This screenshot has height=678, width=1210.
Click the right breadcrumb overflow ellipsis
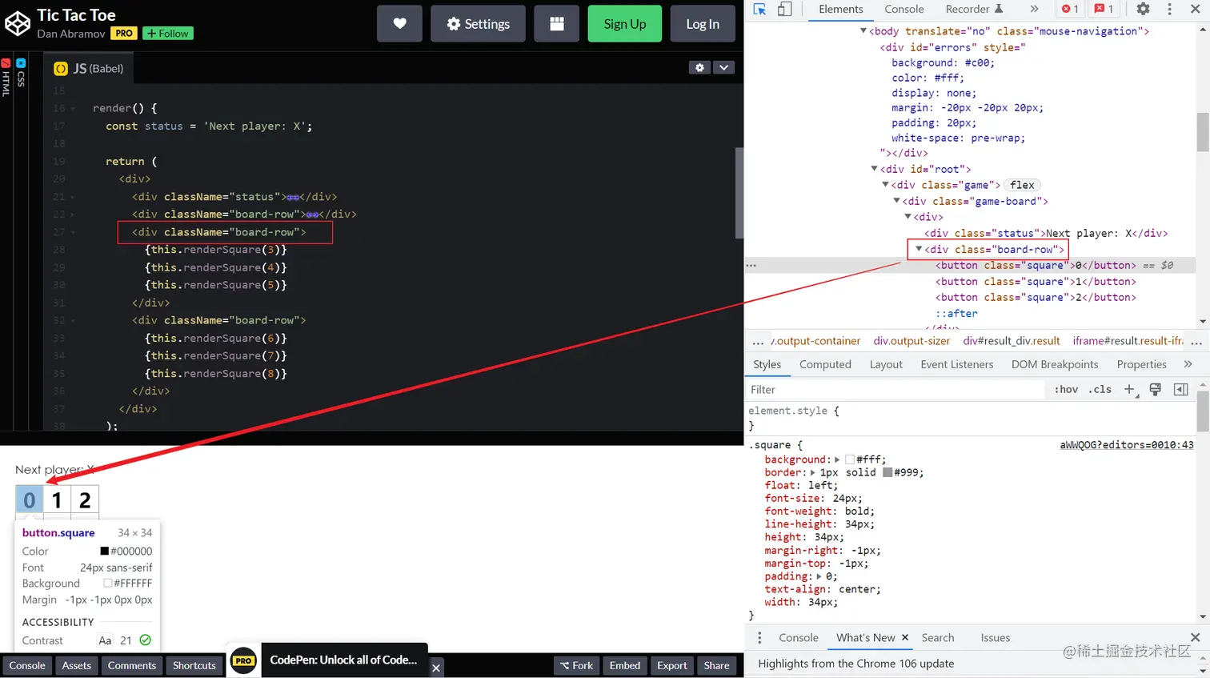coord(1196,341)
